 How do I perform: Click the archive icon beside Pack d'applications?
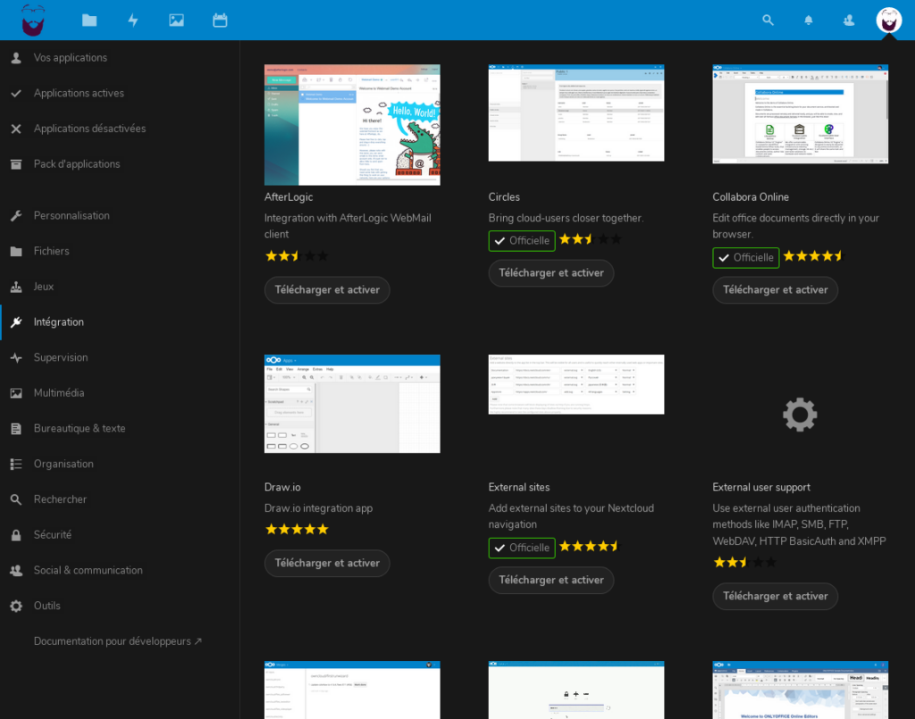tap(16, 164)
